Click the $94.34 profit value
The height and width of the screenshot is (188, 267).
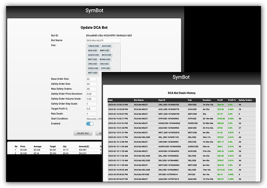(221, 105)
